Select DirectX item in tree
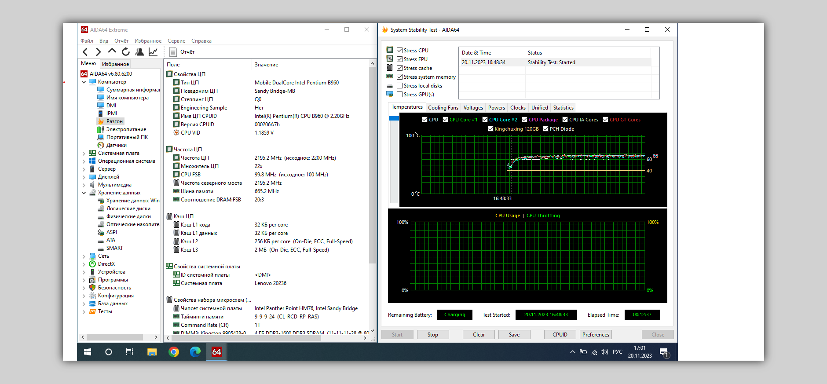Screen dimensions: 827x384 pos(102,264)
